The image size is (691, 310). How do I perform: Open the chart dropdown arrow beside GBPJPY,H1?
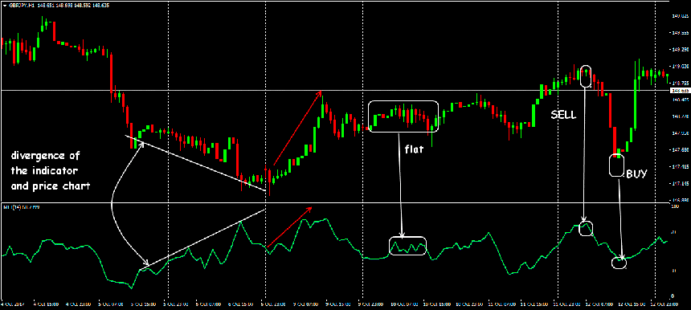[4, 6]
